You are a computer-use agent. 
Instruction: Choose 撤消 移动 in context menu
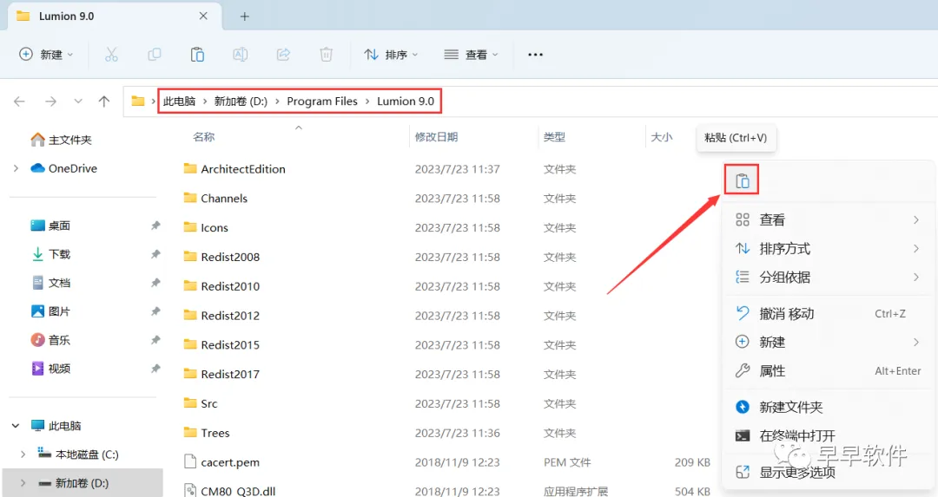click(828, 314)
